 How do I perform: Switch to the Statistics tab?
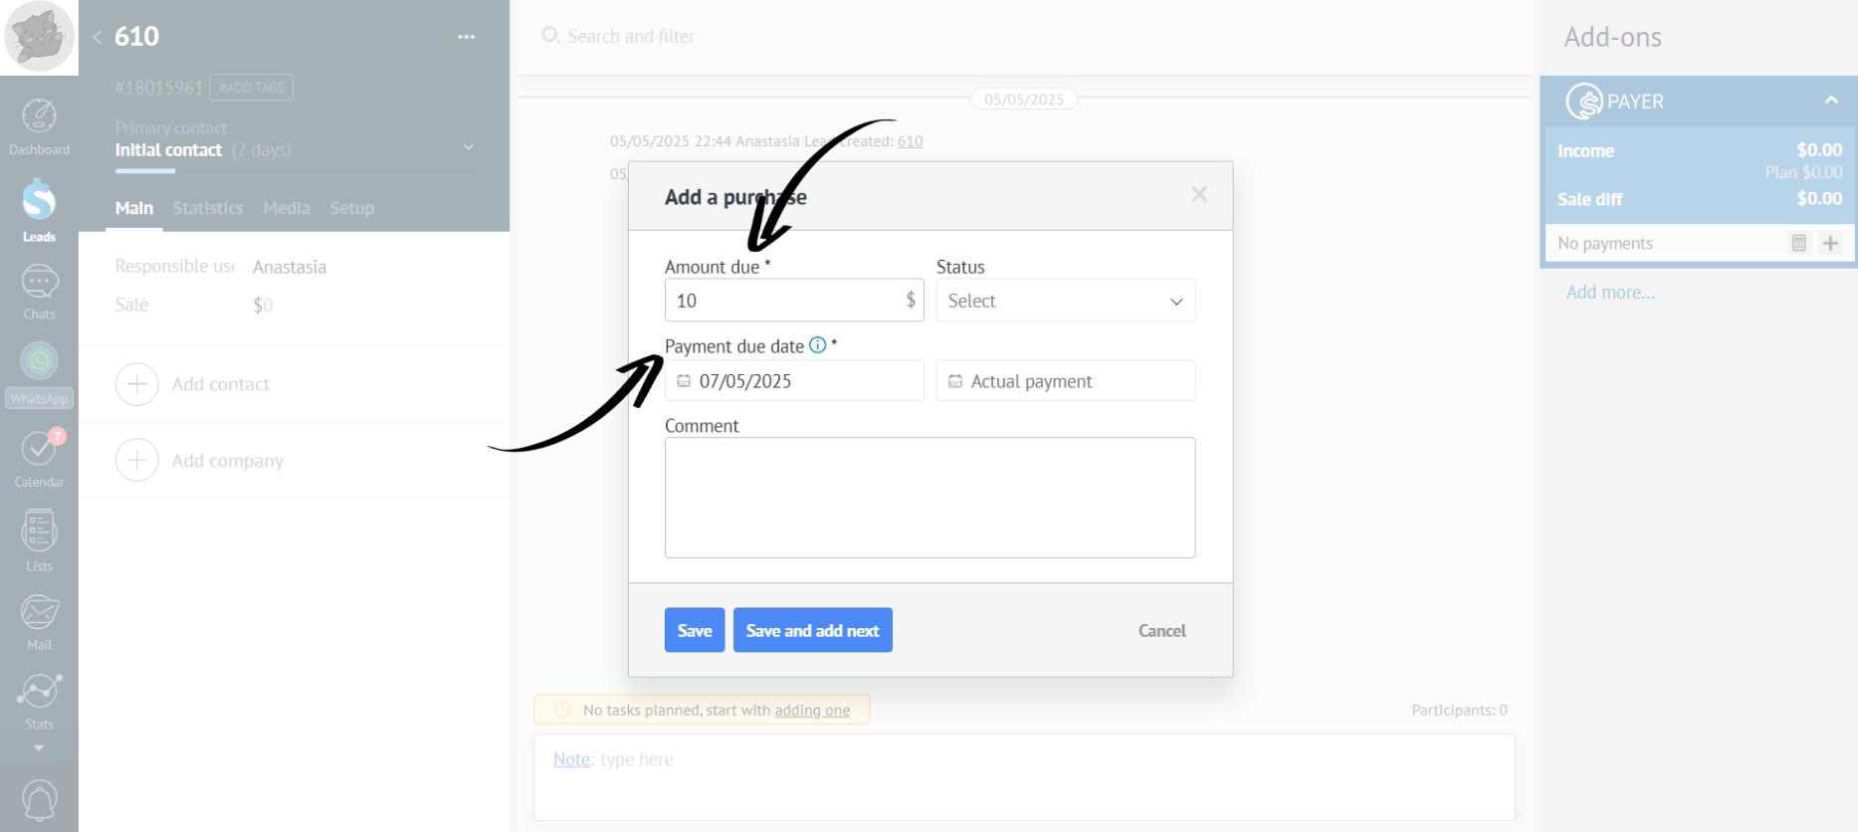[208, 208]
